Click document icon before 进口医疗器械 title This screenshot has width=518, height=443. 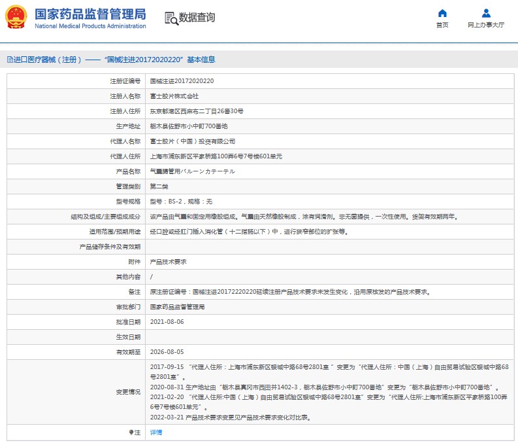10,60
